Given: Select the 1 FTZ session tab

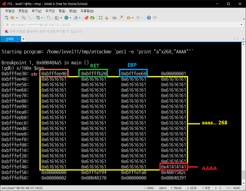Looking at the screenshot, I should point(10,39).
